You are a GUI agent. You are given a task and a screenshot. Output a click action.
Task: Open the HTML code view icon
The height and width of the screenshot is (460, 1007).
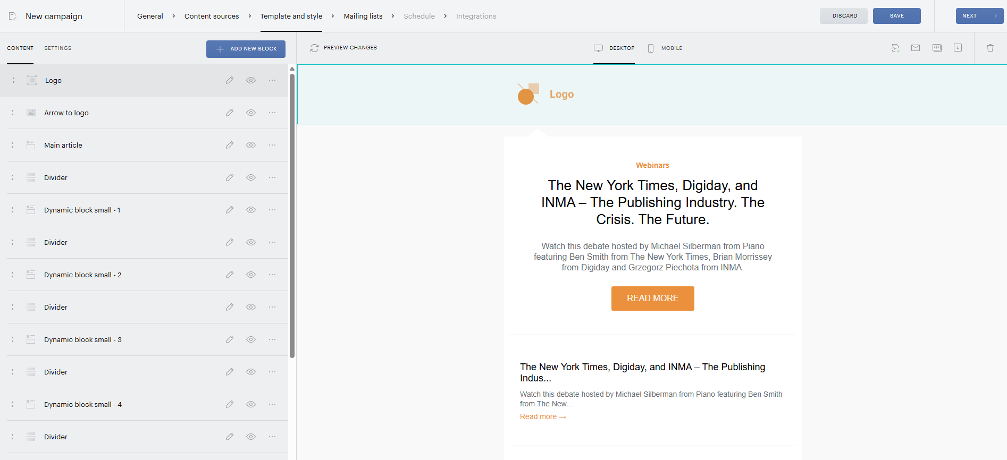[x=937, y=48]
